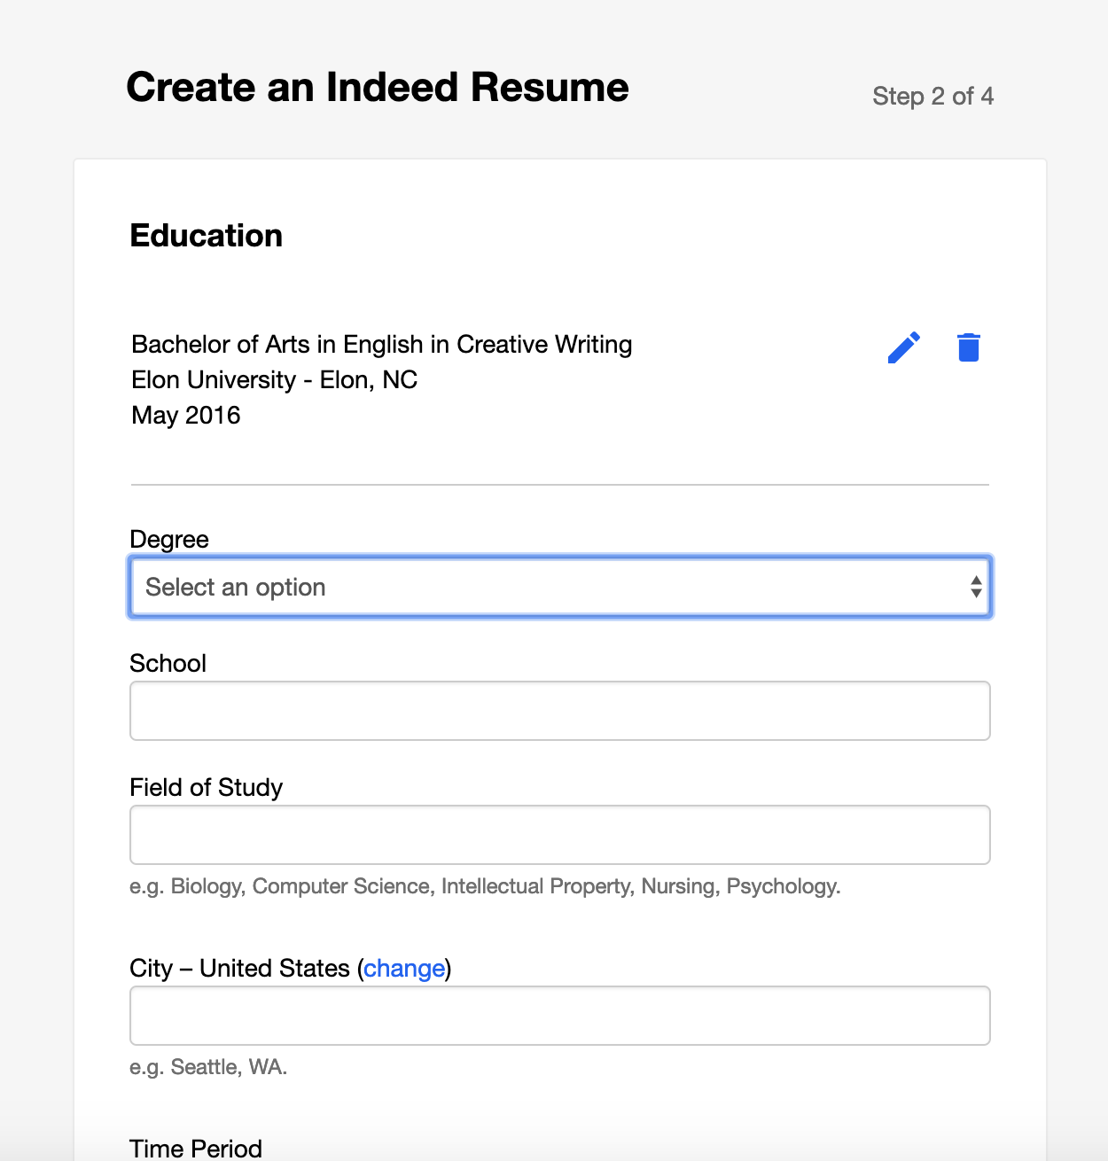Focus the School text field
The width and height of the screenshot is (1108, 1161).
coord(559,711)
